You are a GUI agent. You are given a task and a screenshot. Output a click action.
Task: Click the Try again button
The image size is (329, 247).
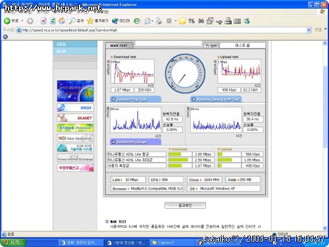click(211, 45)
